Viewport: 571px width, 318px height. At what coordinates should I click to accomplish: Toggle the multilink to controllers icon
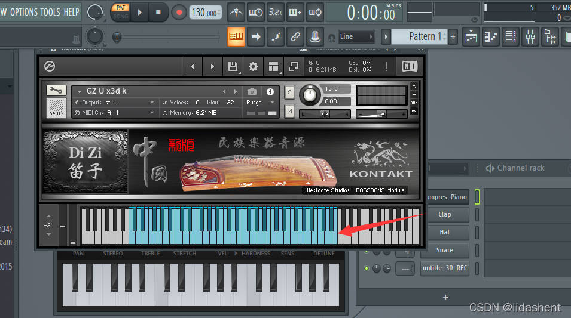(295, 36)
